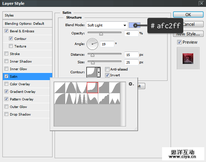Viewport: 206px width, 162px height.
Task: Click the Angle dial control
Action: click(x=92, y=44)
